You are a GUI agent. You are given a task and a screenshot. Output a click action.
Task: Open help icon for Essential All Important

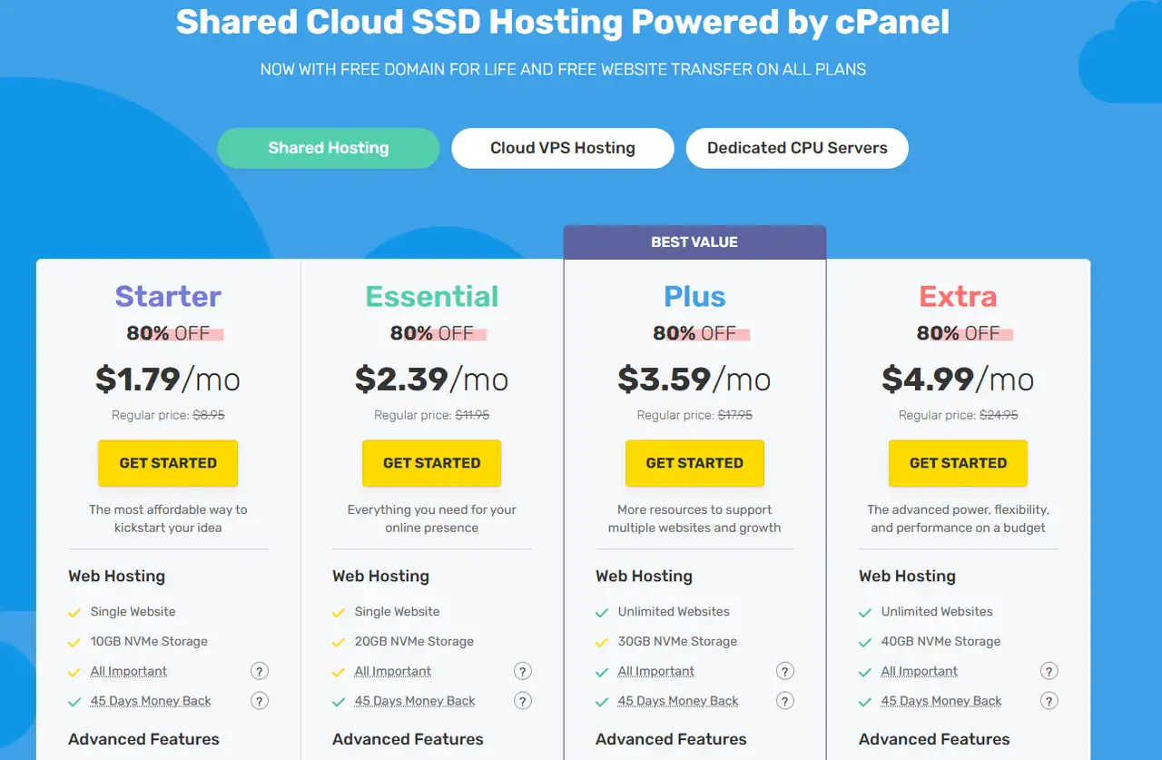pyautogui.click(x=523, y=672)
